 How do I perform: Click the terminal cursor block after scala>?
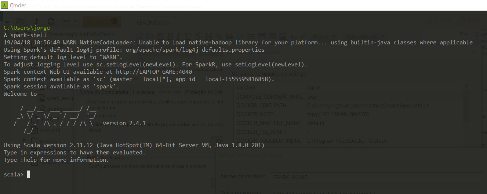pyautogui.click(x=29, y=175)
